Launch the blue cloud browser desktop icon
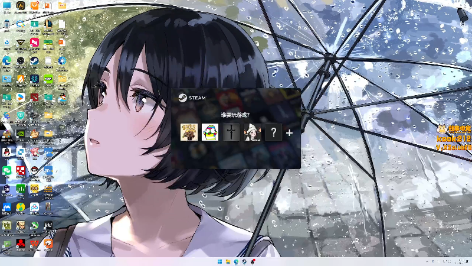Screen dimensions: 472x266 click(x=21, y=24)
